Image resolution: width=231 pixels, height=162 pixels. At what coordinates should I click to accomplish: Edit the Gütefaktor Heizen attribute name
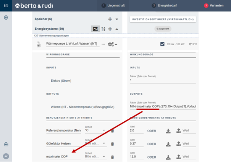coord(64,143)
